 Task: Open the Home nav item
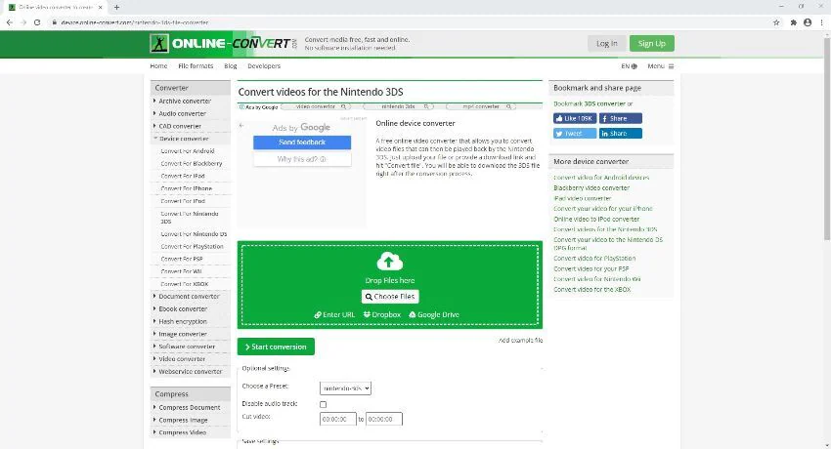pyautogui.click(x=158, y=66)
